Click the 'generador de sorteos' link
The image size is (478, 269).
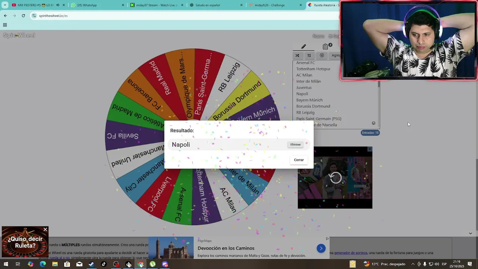[x=351, y=253]
